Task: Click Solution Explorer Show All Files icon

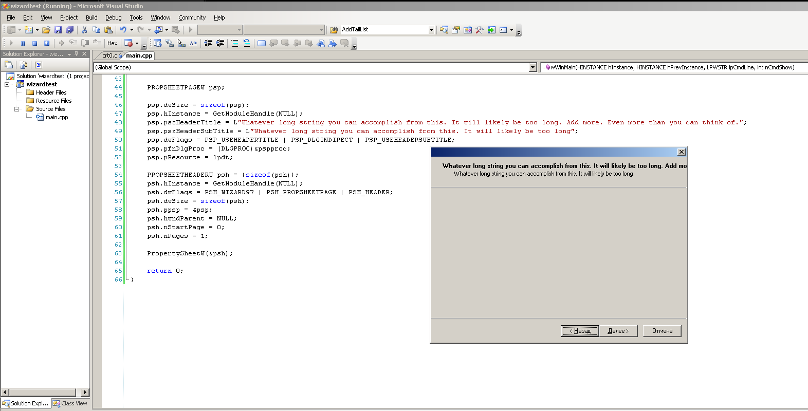Action: tap(24, 65)
